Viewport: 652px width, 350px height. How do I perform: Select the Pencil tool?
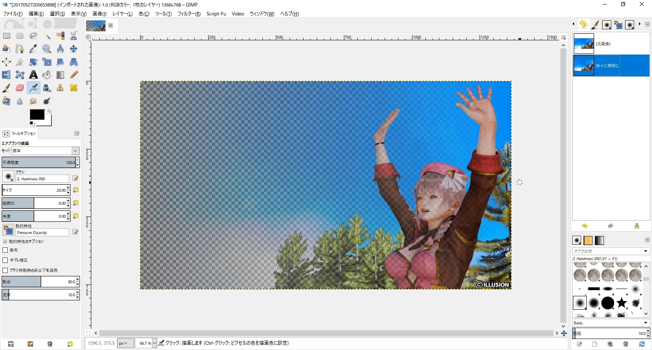click(x=74, y=75)
